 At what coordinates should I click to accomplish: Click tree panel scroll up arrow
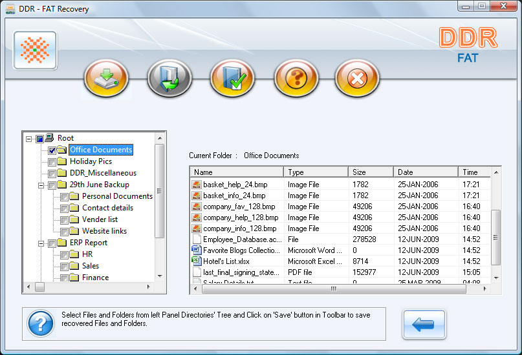(160, 138)
